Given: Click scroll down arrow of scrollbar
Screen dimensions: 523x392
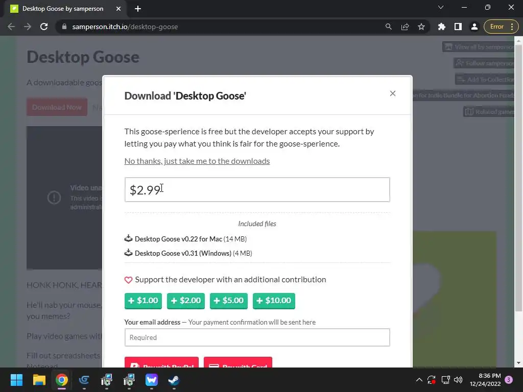Looking at the screenshot, I should click(519, 363).
